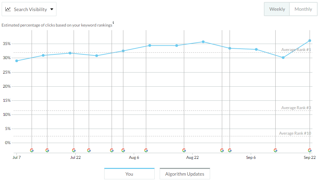Click the info icon after the description text
Screen dimensions: 320x181
click(x=113, y=23)
